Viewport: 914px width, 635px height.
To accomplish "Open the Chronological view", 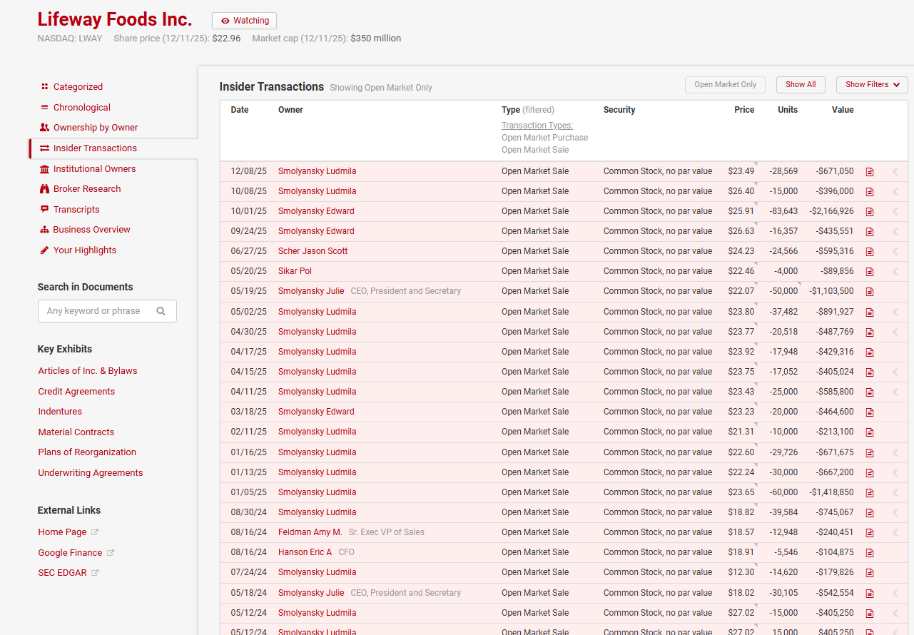I will (x=82, y=107).
